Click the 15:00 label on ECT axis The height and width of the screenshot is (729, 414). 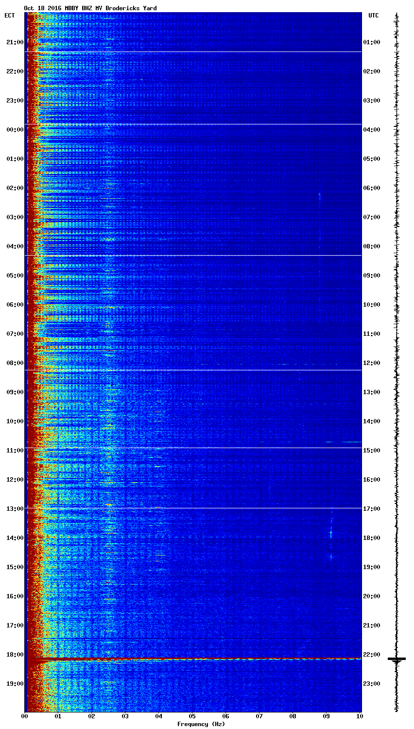click(x=15, y=567)
